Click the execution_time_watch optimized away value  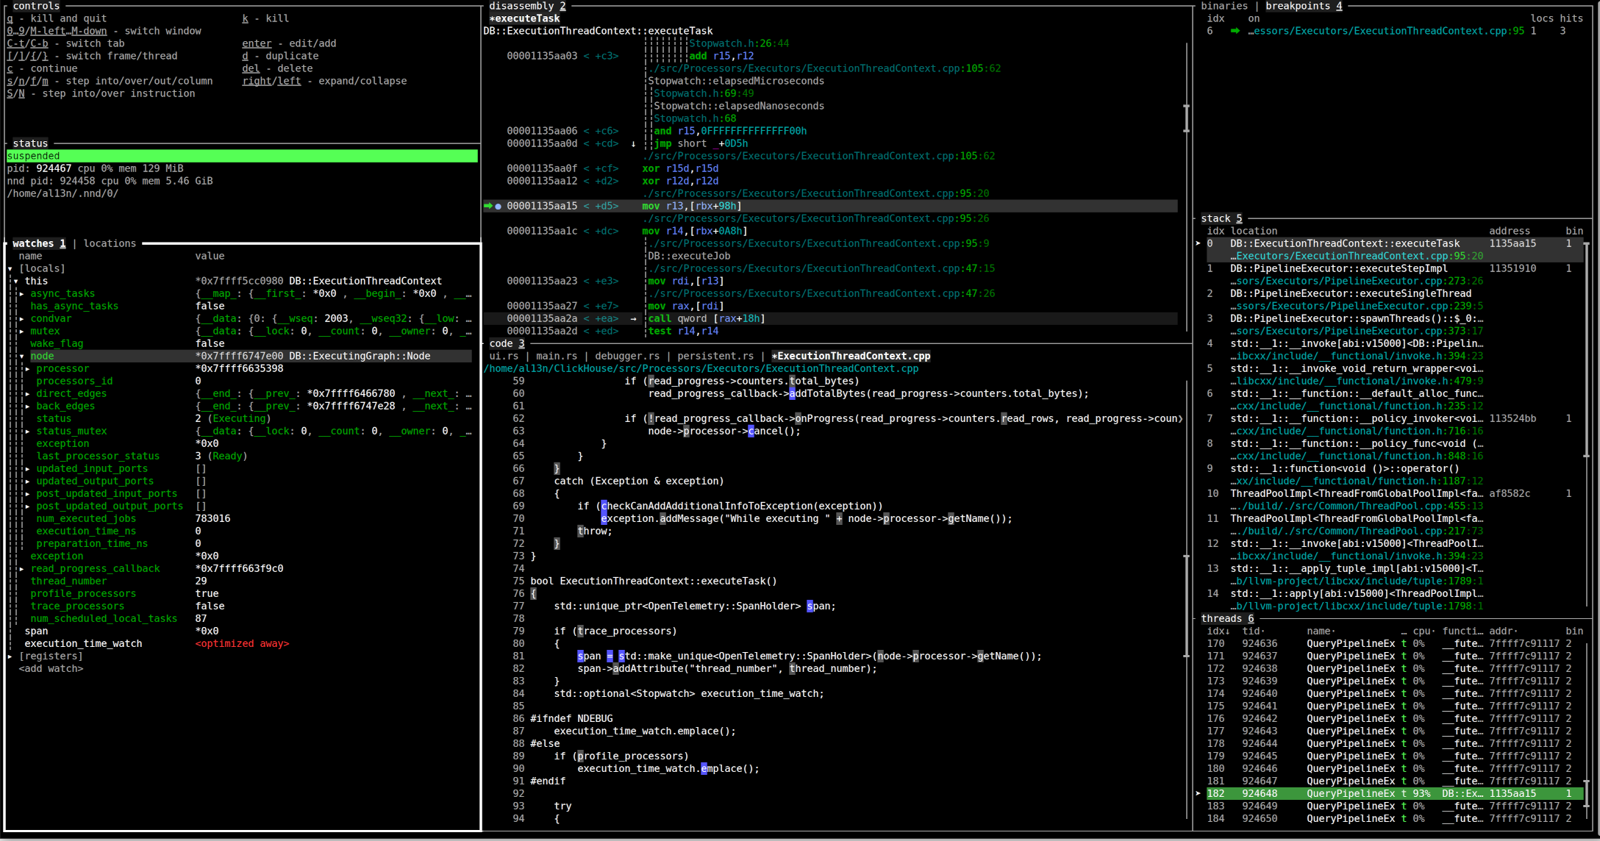242,644
